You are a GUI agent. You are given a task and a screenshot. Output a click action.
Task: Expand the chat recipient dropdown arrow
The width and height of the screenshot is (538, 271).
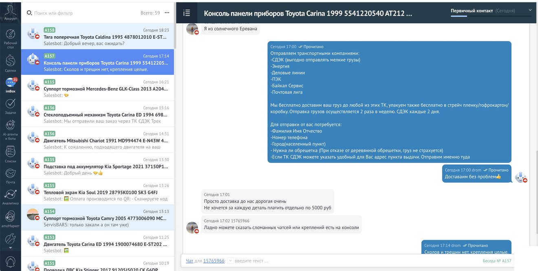point(230,261)
